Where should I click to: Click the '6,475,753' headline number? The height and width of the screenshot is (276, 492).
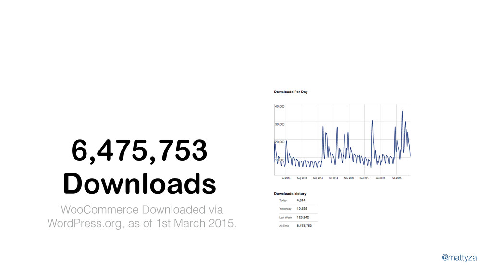click(139, 151)
